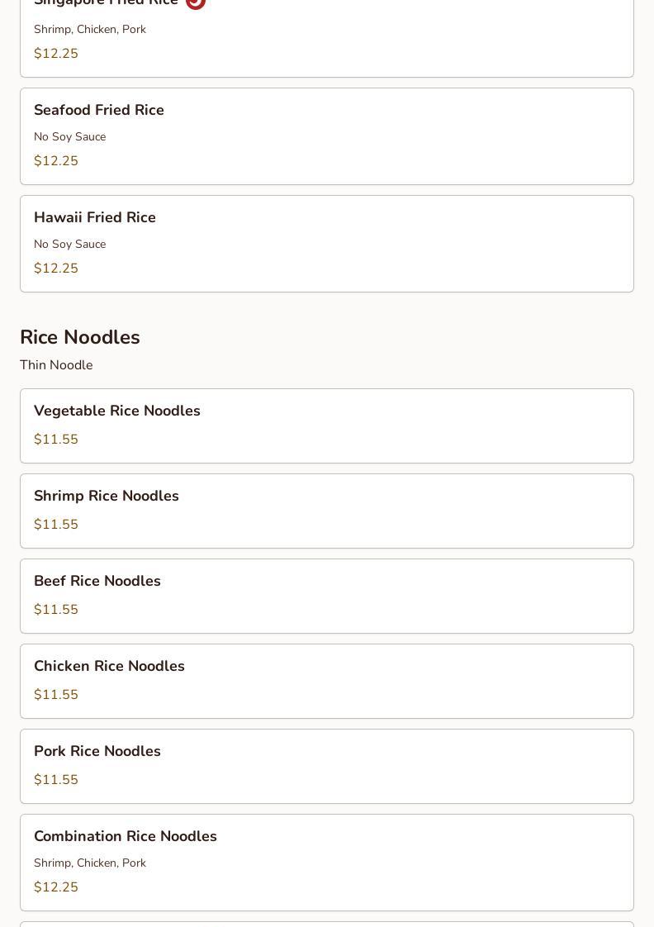Image resolution: width=654 pixels, height=927 pixels.
Task: Click the Rice Noodles section heading
Action: click(x=80, y=337)
